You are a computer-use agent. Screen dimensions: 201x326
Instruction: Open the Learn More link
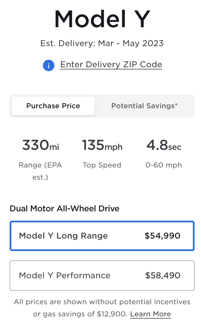click(x=151, y=314)
